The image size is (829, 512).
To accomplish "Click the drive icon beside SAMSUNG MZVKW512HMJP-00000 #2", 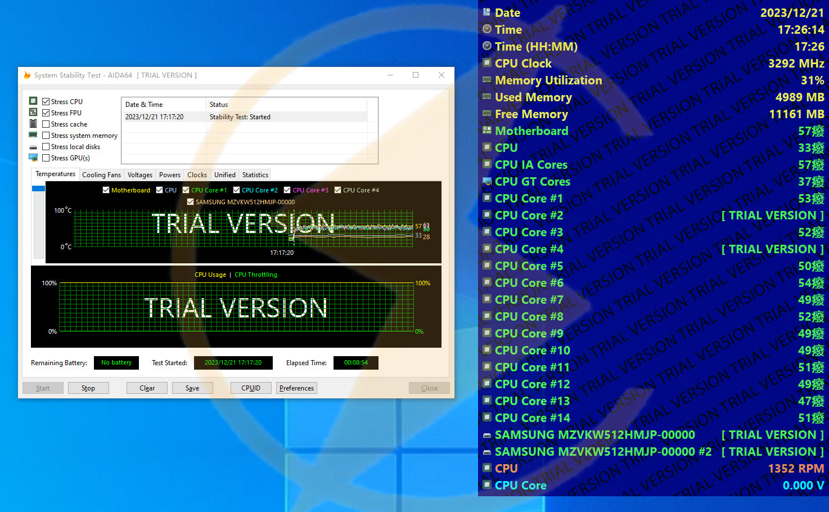I will tap(487, 452).
